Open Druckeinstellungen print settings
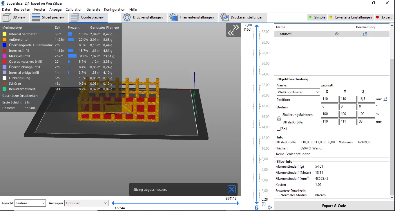Image resolution: width=395 pixels, height=211 pixels. (143, 17)
